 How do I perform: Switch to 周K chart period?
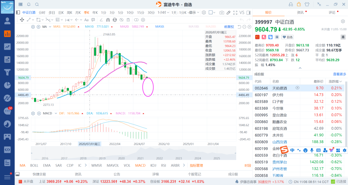coord(70,13)
